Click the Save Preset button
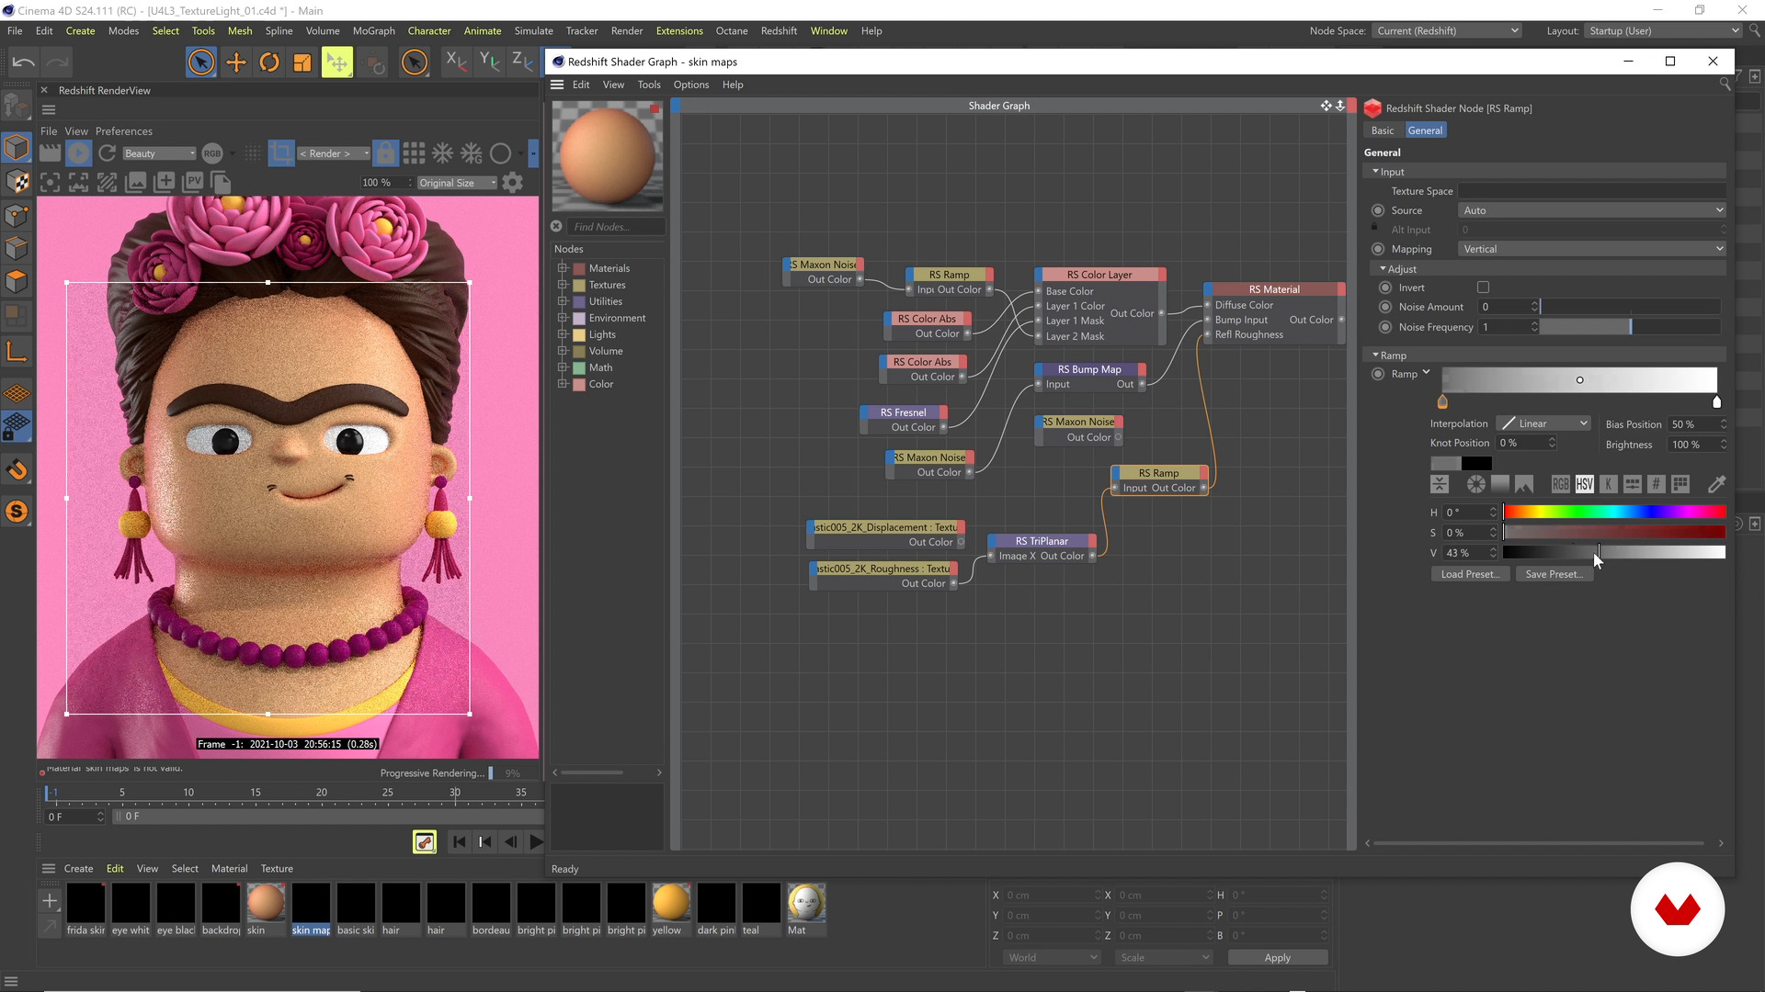This screenshot has width=1765, height=992. tap(1554, 574)
